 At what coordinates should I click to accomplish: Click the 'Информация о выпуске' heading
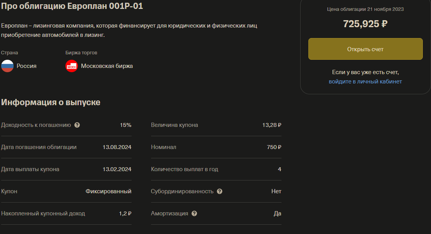51,102
